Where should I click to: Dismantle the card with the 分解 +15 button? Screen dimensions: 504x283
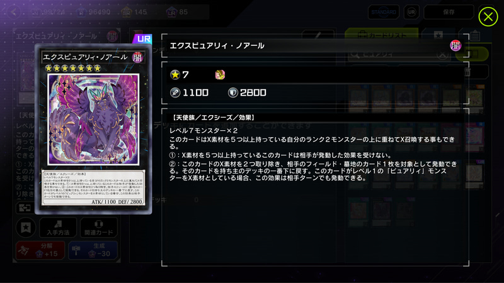pos(40,250)
